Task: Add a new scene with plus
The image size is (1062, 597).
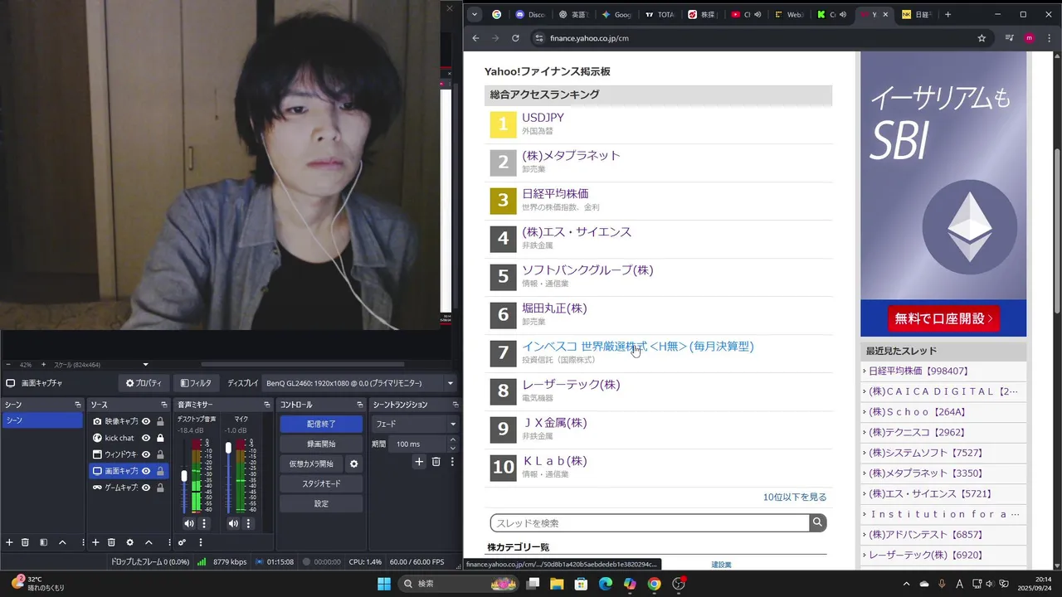Action: (x=9, y=542)
